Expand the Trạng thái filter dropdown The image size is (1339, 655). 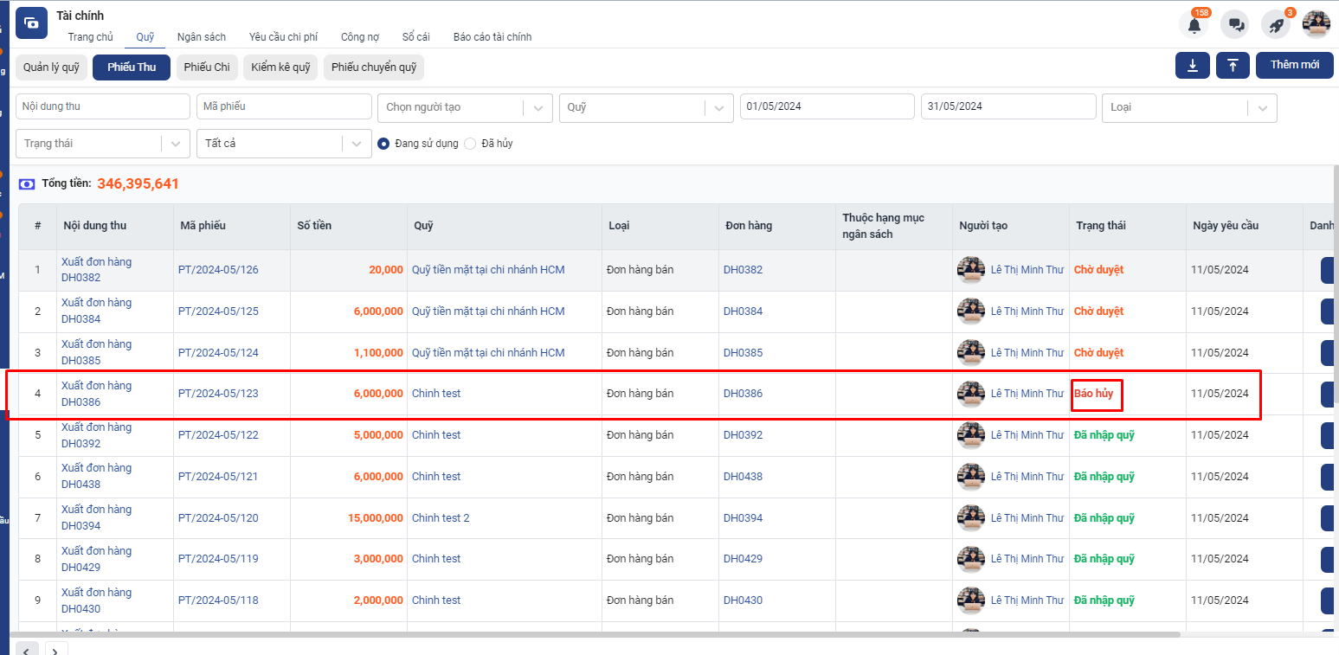[102, 144]
